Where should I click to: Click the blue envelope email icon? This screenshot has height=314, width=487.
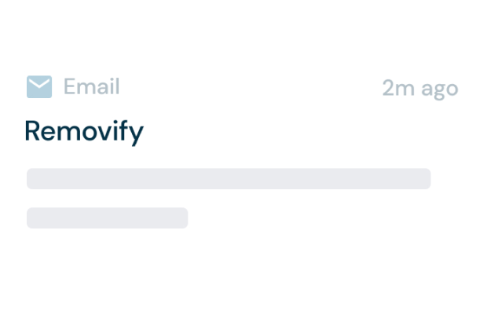tap(39, 86)
